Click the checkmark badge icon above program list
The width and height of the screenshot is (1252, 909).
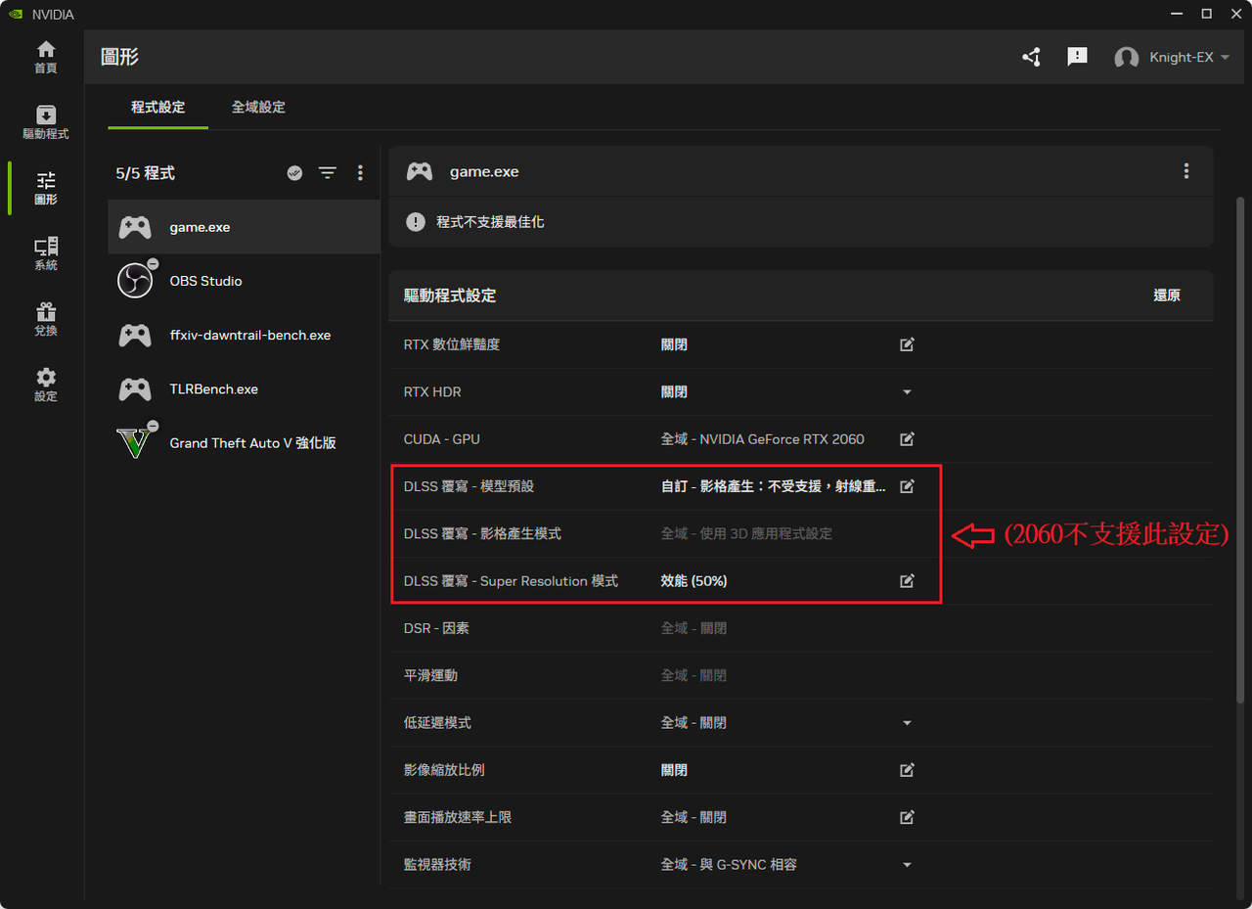click(x=294, y=173)
